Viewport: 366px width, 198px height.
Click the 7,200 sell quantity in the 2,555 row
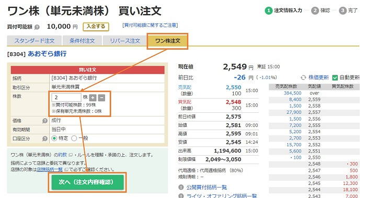(295, 125)
